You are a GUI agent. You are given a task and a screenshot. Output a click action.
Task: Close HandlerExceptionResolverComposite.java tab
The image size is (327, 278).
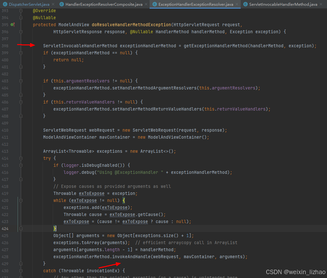pyautogui.click(x=146, y=4)
